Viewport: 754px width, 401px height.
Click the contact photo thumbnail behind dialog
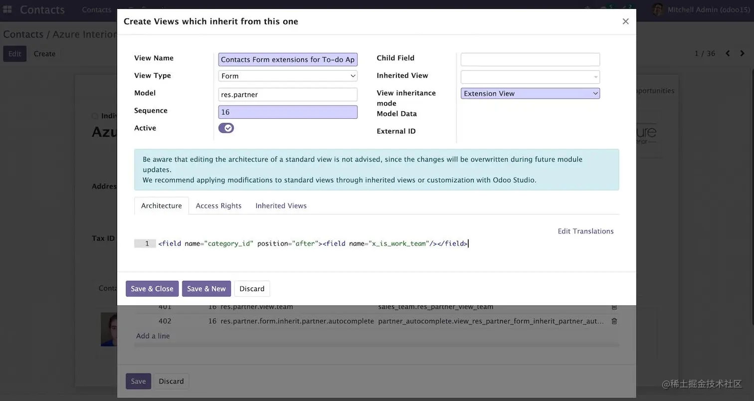pyautogui.click(x=109, y=329)
